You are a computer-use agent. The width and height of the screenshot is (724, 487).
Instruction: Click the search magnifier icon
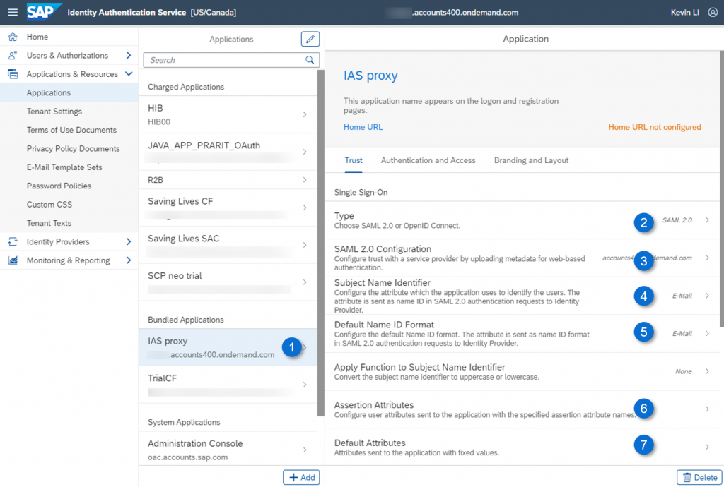click(x=310, y=60)
